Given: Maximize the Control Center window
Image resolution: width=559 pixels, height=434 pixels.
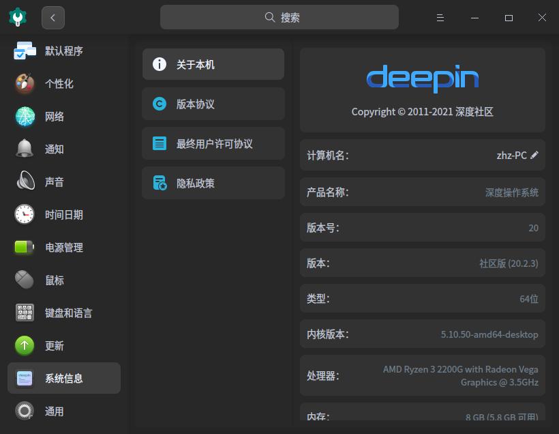Looking at the screenshot, I should [x=509, y=18].
